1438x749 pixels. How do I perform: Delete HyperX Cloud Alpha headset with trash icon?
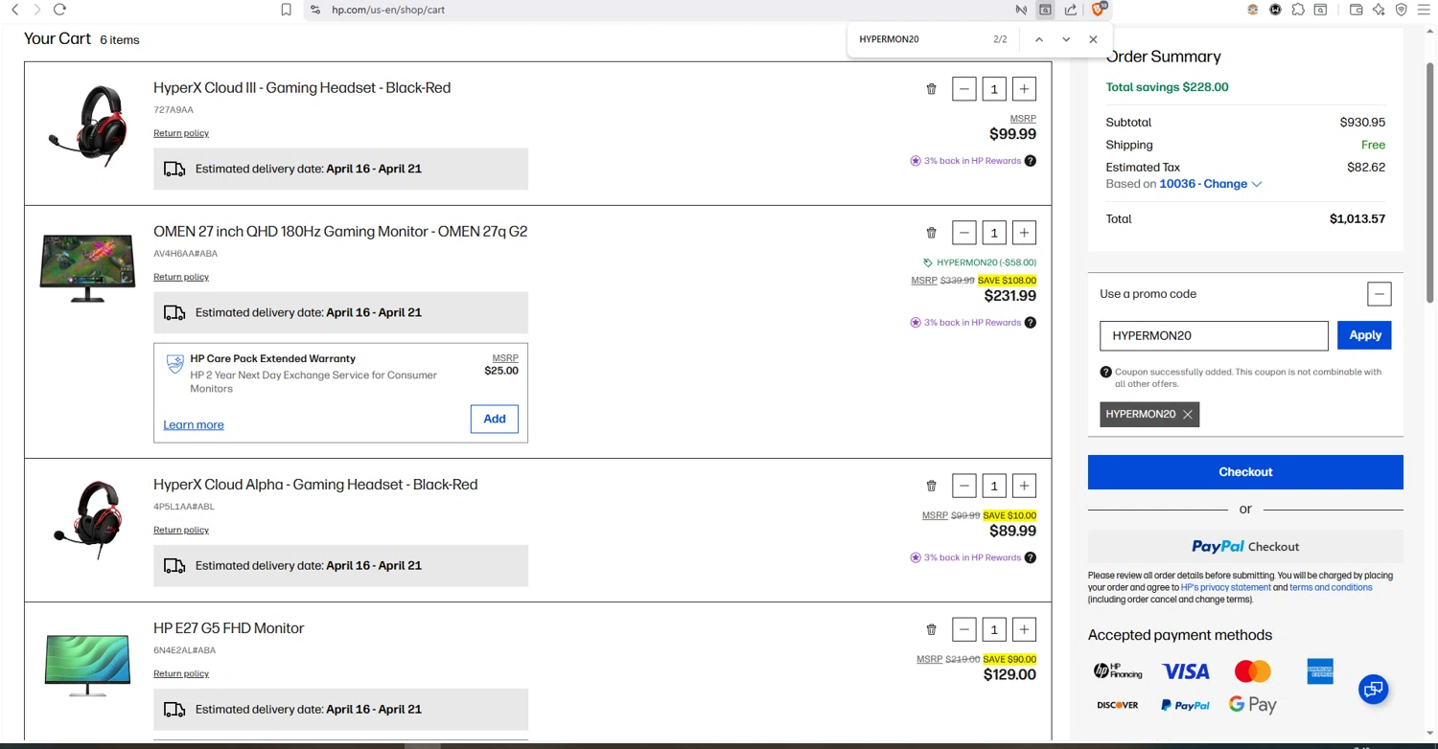(x=931, y=486)
